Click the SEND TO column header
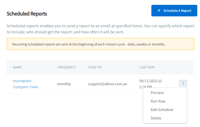The width and height of the screenshot is (200, 127). [95, 67]
